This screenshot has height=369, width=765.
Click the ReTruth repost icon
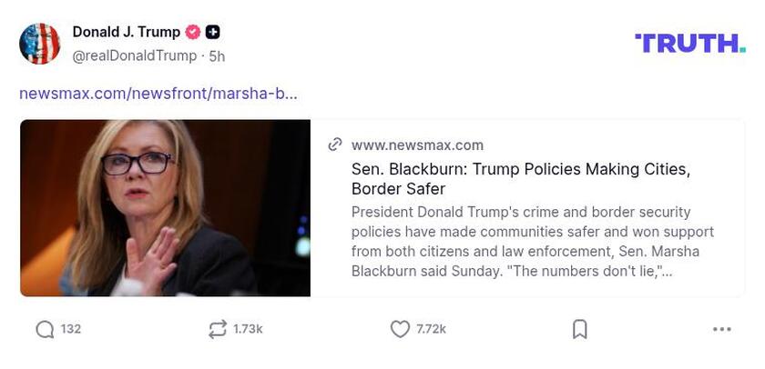pyautogui.click(x=217, y=329)
